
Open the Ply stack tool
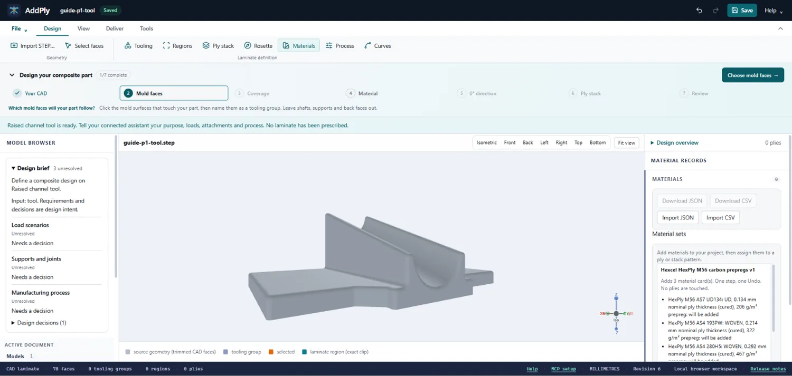pos(218,46)
